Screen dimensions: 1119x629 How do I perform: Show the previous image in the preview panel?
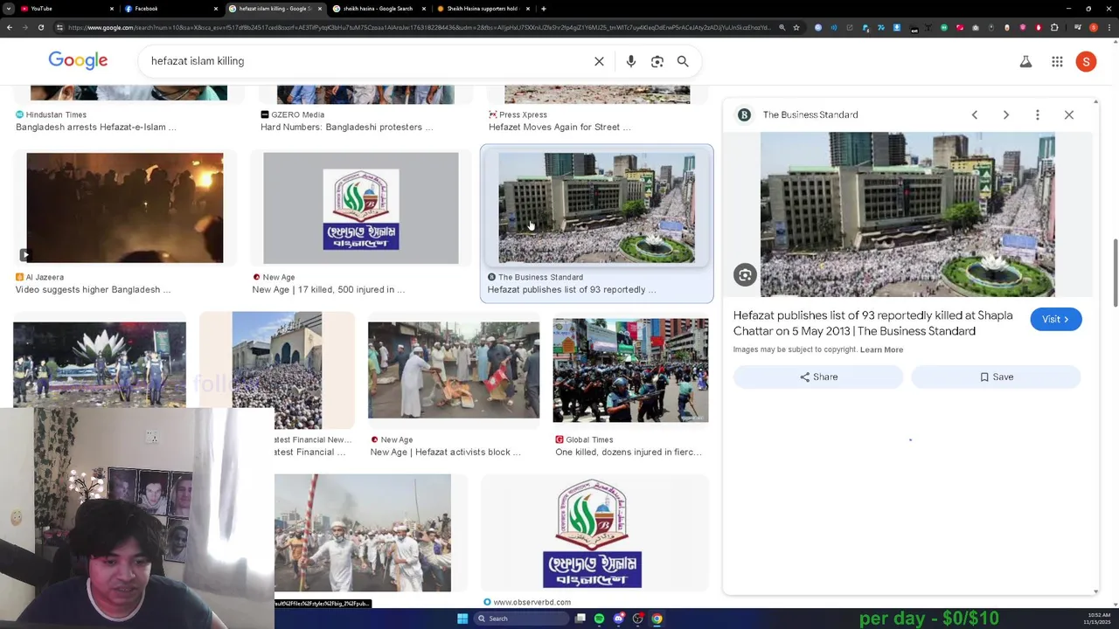click(975, 114)
